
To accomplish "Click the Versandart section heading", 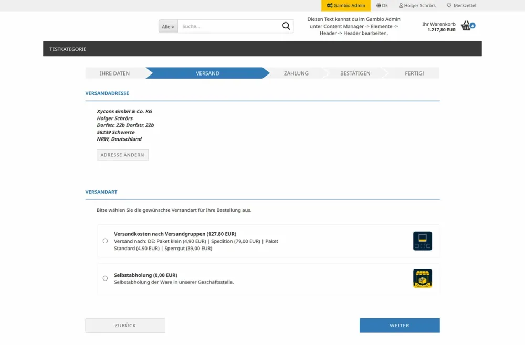I will point(101,192).
